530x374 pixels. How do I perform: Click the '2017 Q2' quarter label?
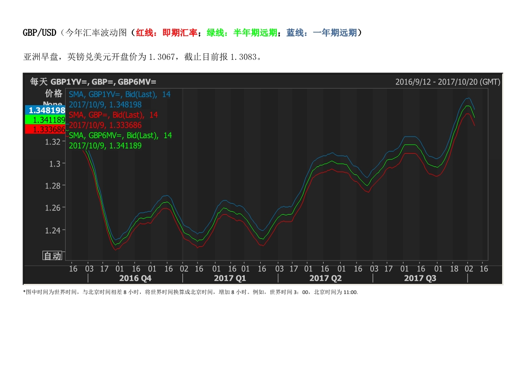click(325, 278)
